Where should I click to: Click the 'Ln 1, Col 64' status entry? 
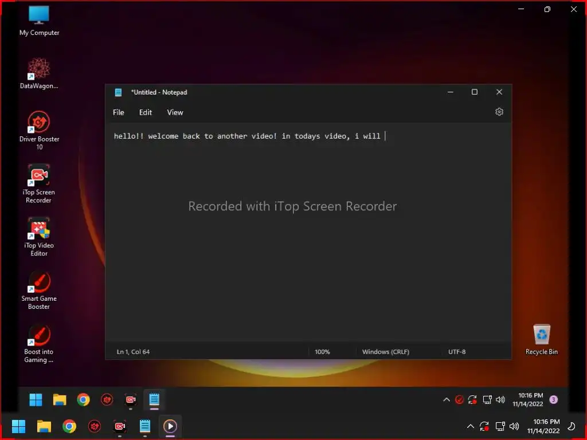pyautogui.click(x=133, y=352)
